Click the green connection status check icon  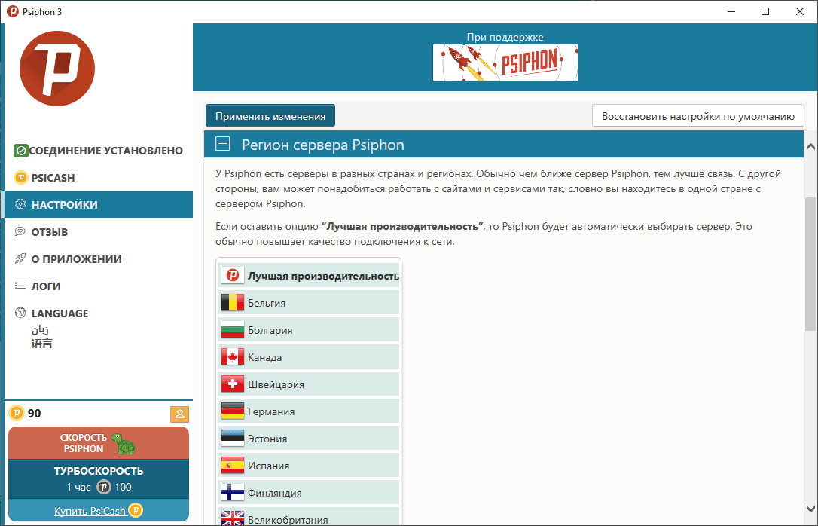point(21,151)
